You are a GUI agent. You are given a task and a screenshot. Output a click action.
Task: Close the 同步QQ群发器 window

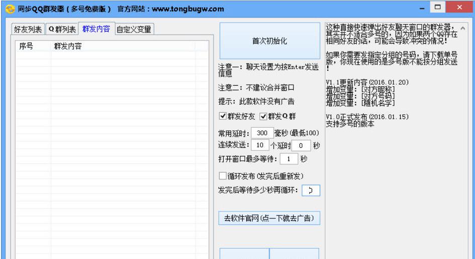point(460,8)
